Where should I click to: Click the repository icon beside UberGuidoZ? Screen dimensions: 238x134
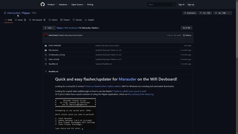pos(5,13)
